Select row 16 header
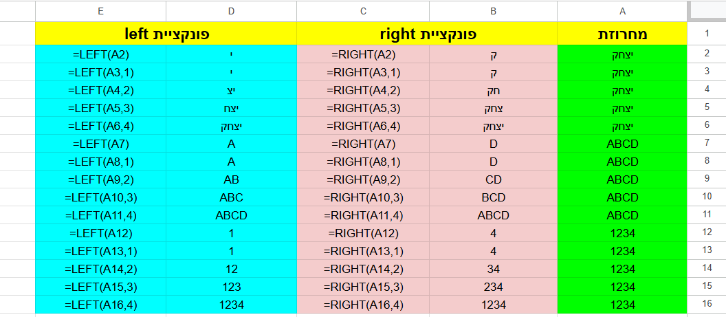726x317 pixels. [x=706, y=305]
